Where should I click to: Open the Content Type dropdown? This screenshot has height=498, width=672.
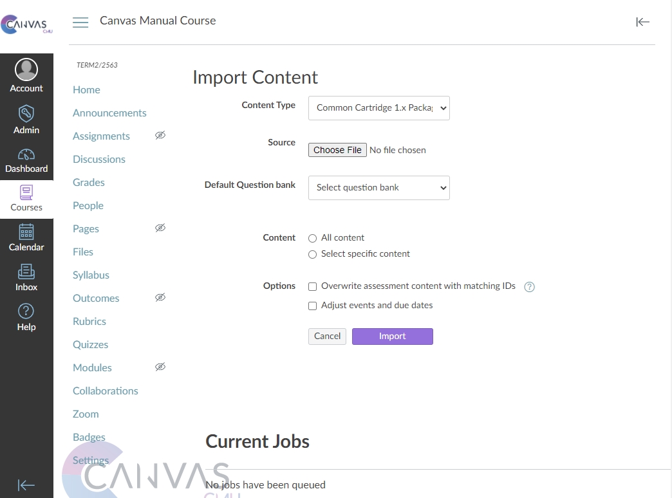click(378, 108)
